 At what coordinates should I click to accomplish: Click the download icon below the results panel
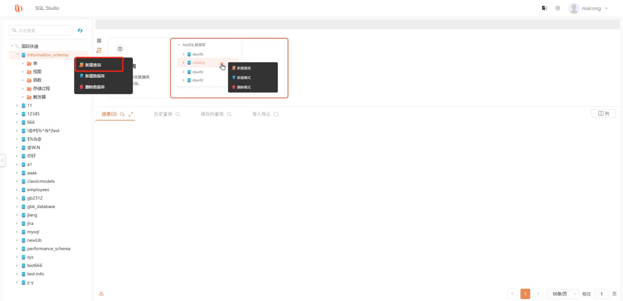click(101, 293)
